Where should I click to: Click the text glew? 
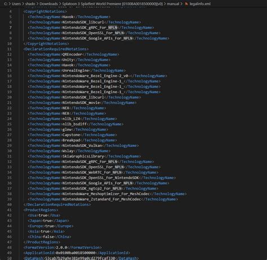tap(66, 129)
